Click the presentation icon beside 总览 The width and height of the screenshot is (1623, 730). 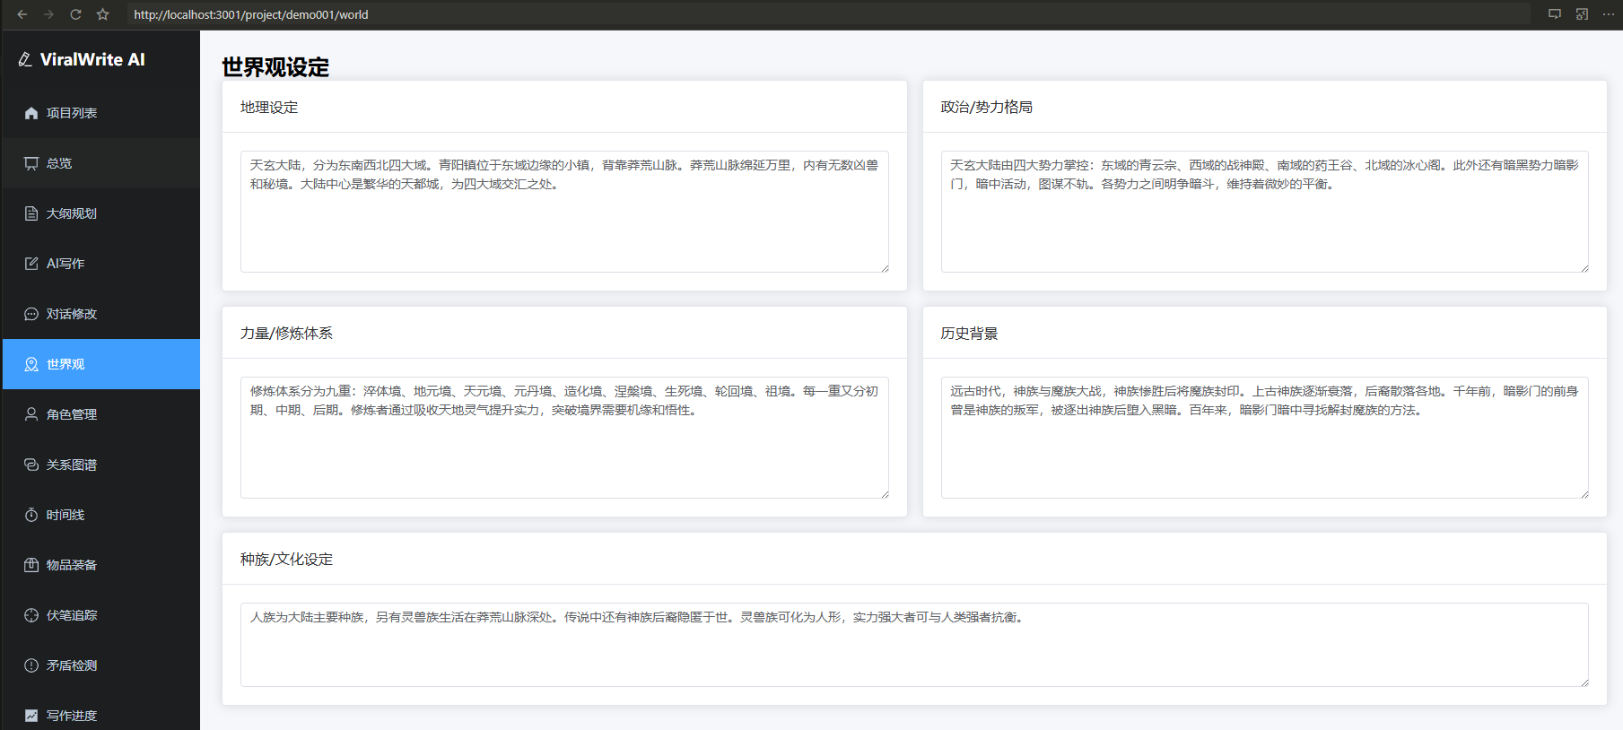[31, 163]
